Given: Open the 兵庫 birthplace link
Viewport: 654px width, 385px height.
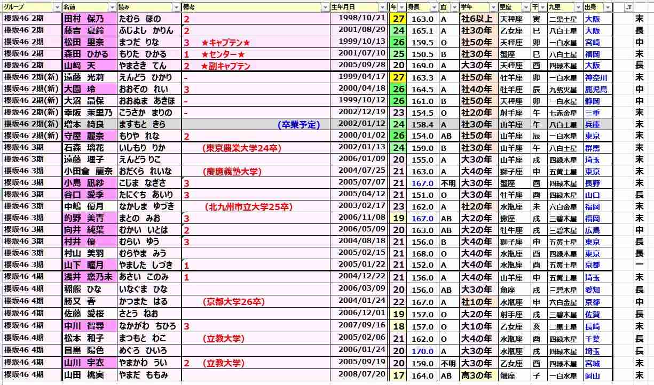Looking at the screenshot, I should click(x=592, y=125).
